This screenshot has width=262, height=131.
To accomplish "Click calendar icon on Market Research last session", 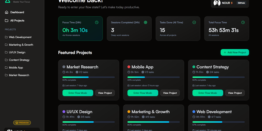I will [x=63, y=85].
